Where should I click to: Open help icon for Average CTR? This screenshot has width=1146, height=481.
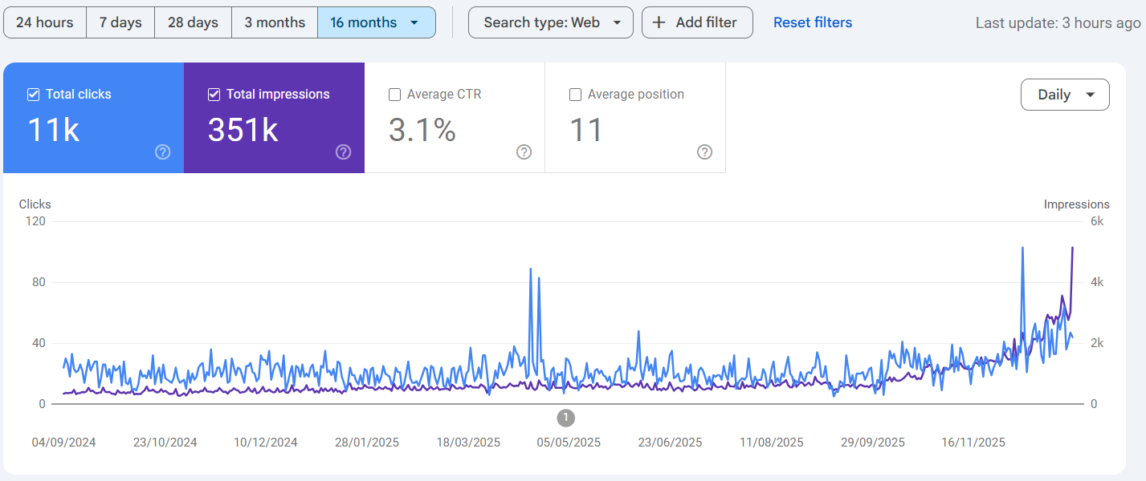point(524,152)
